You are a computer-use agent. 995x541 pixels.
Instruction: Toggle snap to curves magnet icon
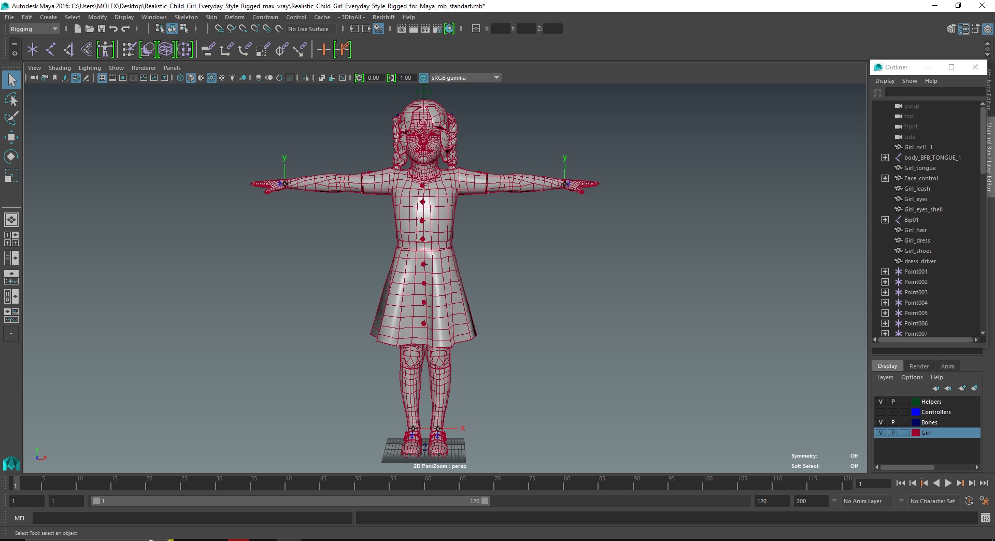click(231, 29)
